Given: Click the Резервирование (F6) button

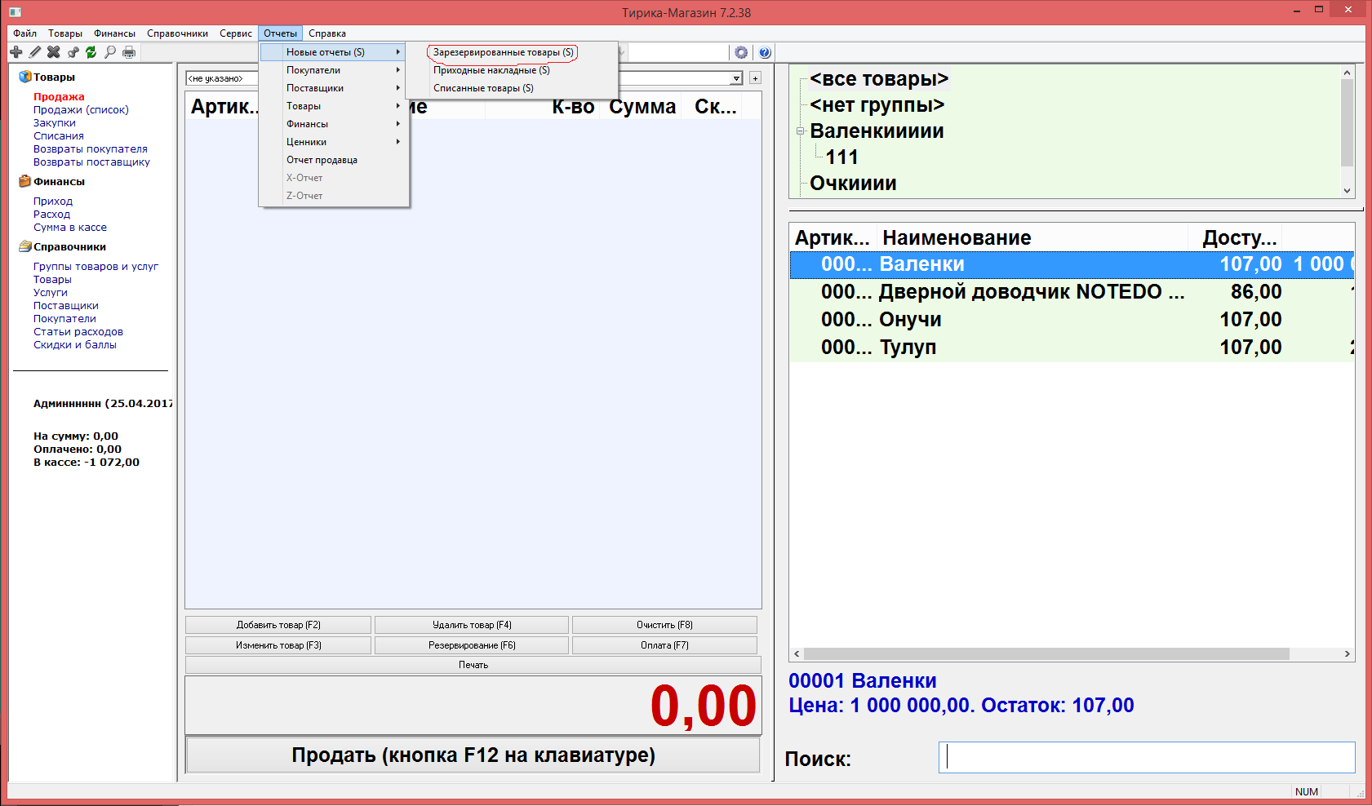Looking at the screenshot, I should coord(472,645).
